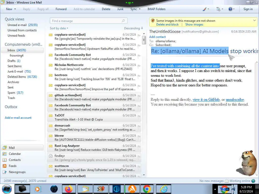Click Show images link
This screenshot has height=194, width=259.
click(194, 25)
